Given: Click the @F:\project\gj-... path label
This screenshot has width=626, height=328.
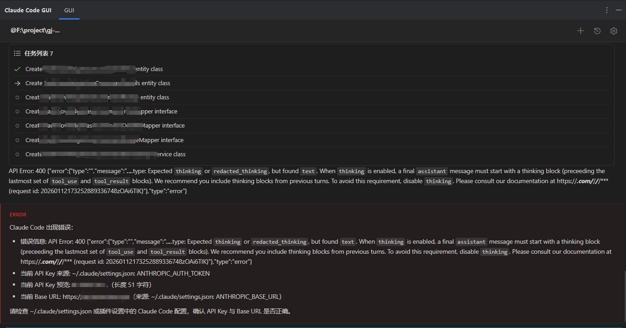Looking at the screenshot, I should click(x=35, y=31).
